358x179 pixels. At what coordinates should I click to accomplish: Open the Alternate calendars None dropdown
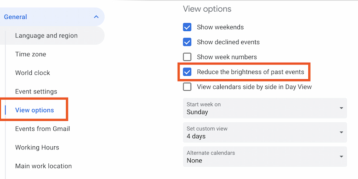click(x=265, y=157)
